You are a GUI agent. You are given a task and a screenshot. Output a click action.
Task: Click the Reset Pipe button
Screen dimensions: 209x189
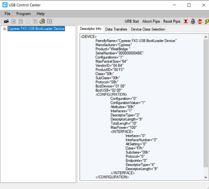pyautogui.click(x=172, y=21)
